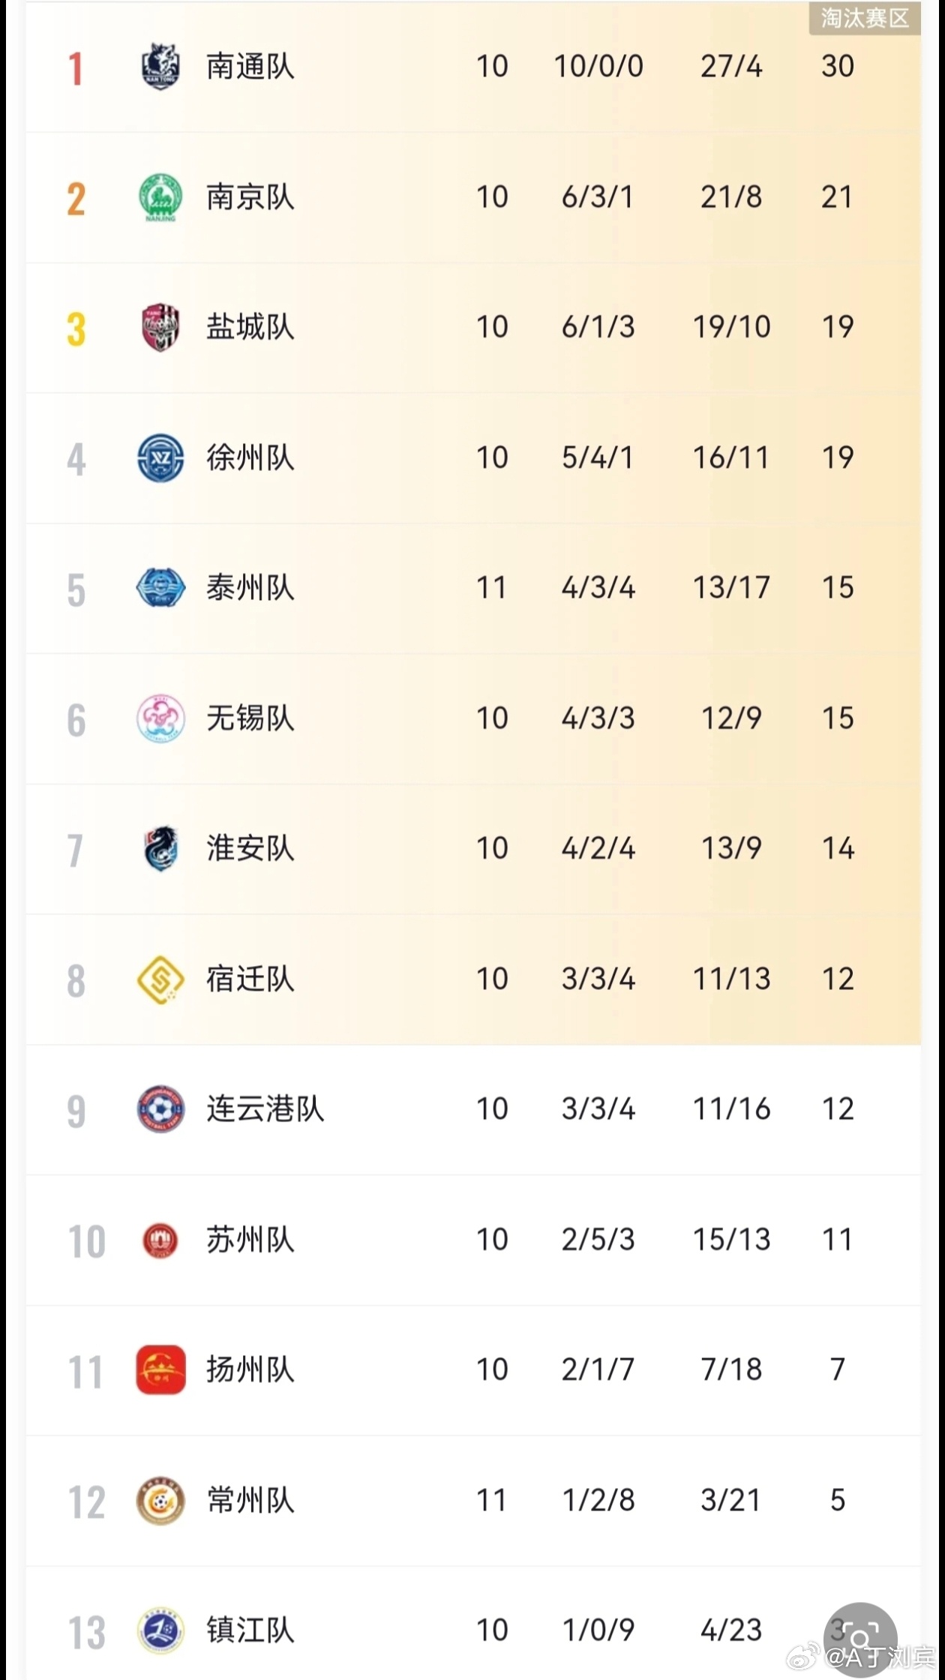Screen dimensions: 945x1680
Task: Click the 无锡队 pink circular logo
Action: [160, 718]
